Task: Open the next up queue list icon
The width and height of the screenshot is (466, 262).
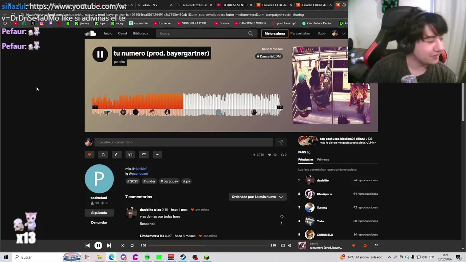Action: tap(376, 246)
